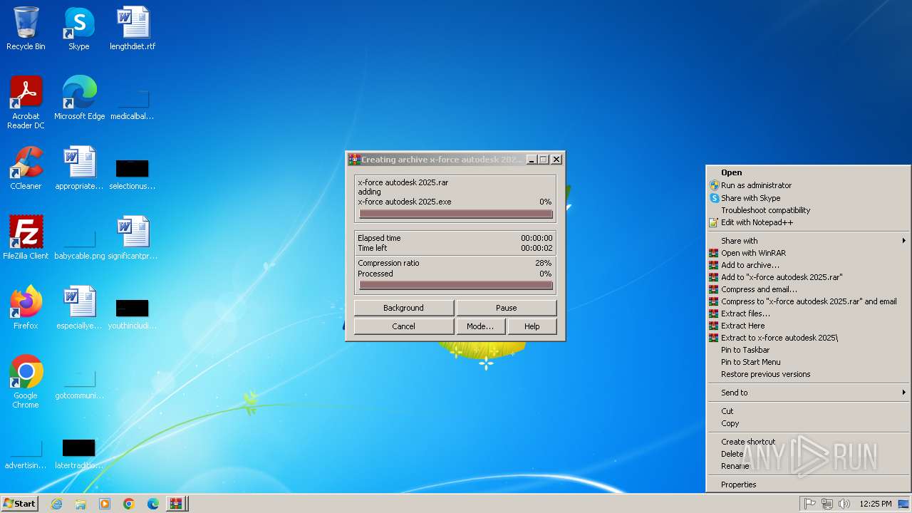Choose Troubleshoot compatibility
This screenshot has width=912, height=513.
(x=808, y=210)
